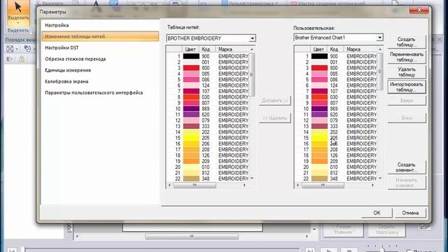Confirm with the OK button
The width and height of the screenshot is (448, 252).
[x=377, y=213]
